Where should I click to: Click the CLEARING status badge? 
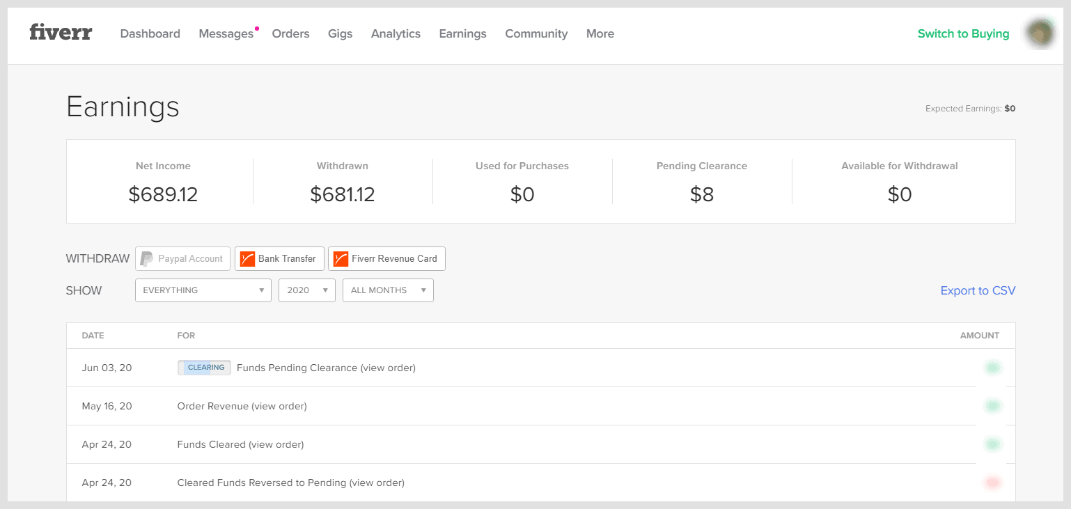(204, 368)
